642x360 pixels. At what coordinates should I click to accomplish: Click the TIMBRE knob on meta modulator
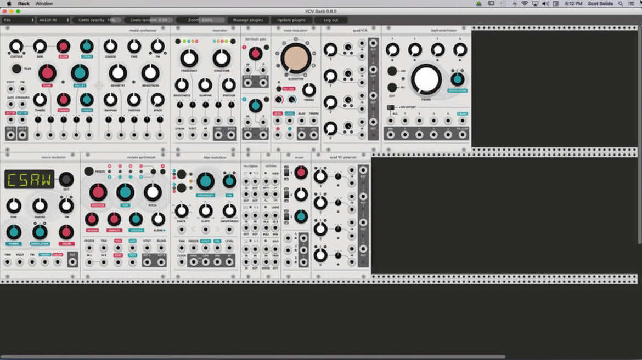tap(309, 90)
